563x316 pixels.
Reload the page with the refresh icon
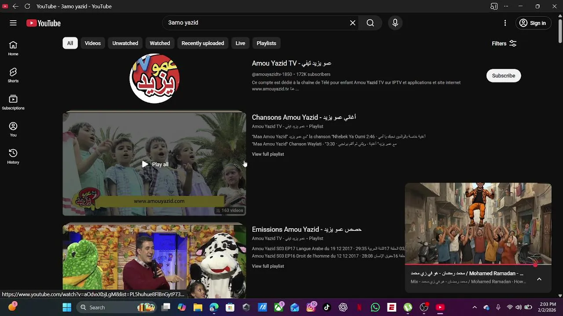(27, 6)
